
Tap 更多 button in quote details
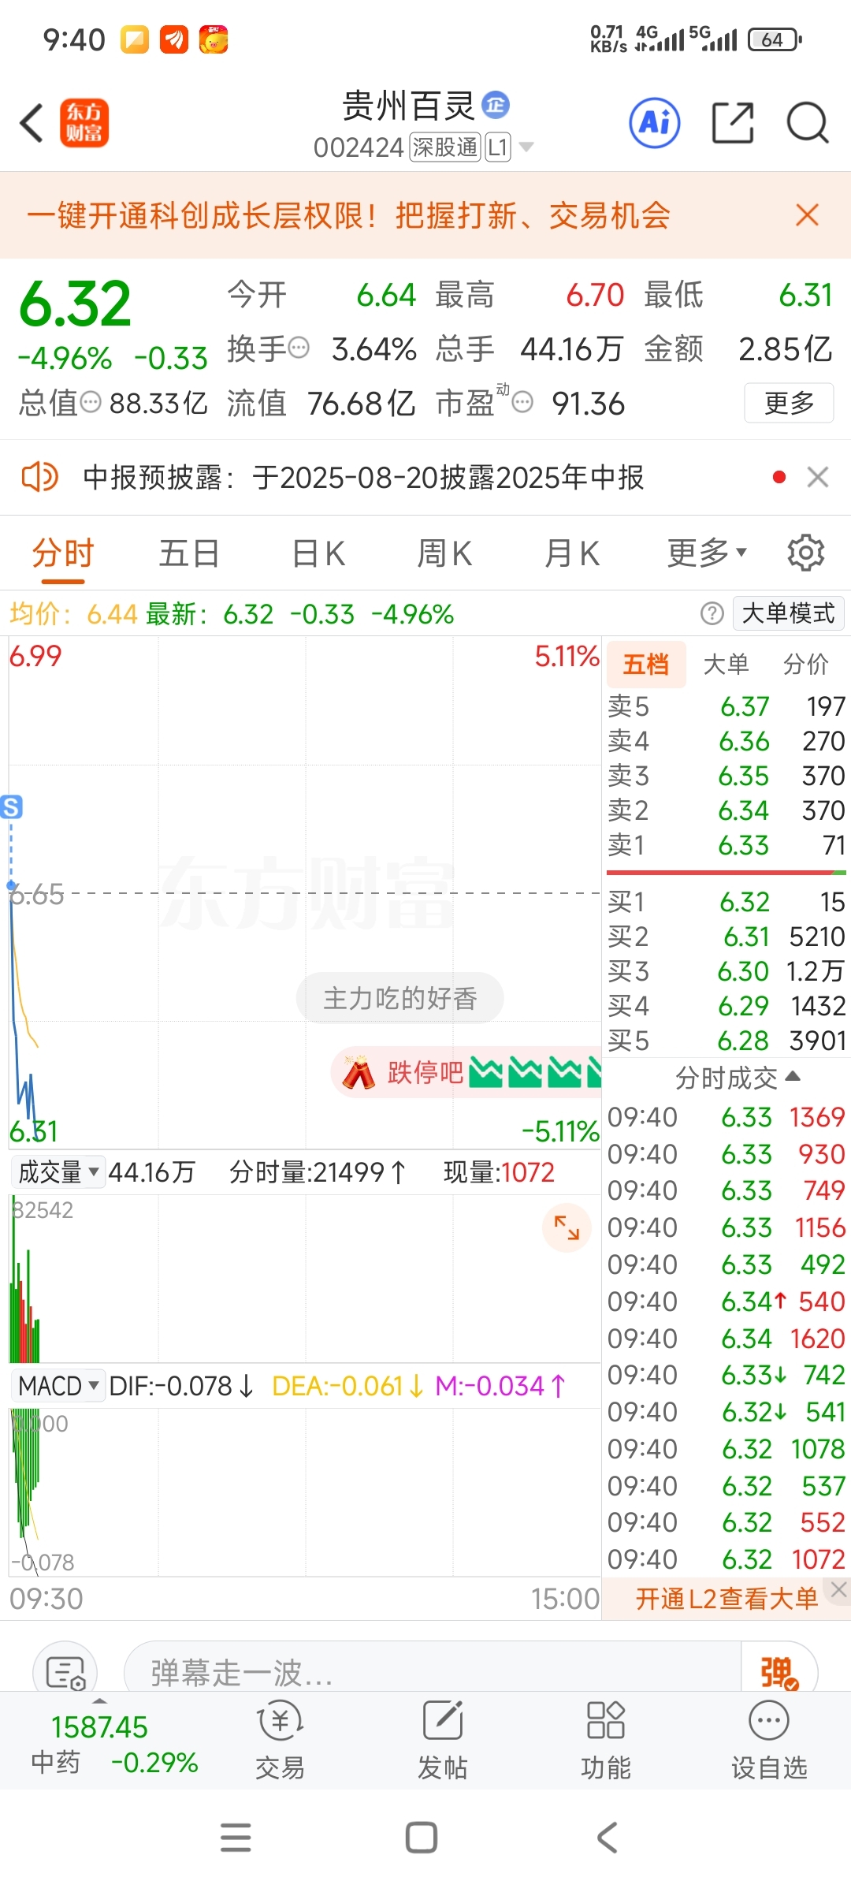(789, 403)
